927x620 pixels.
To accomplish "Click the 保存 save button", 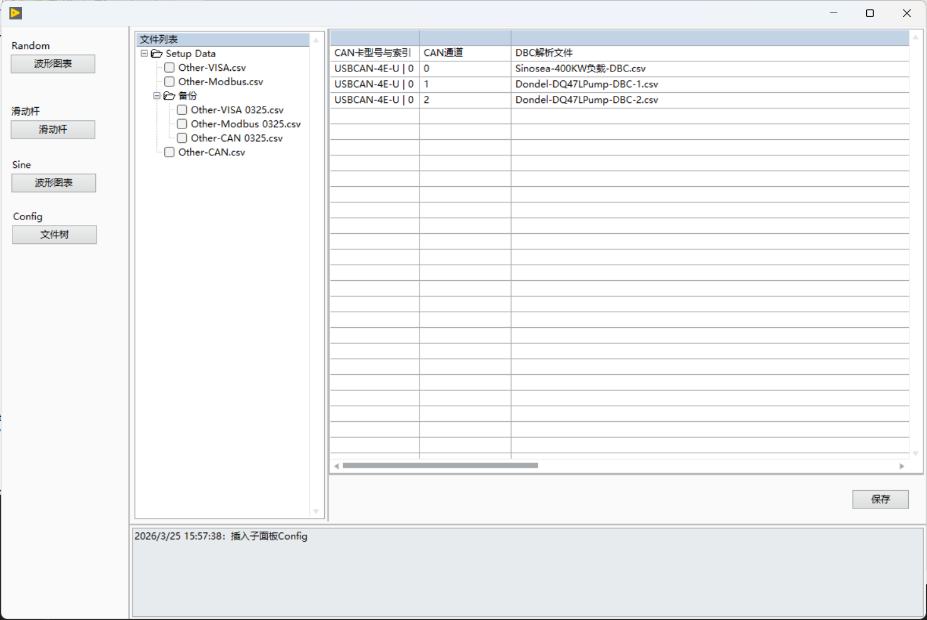I will click(881, 500).
